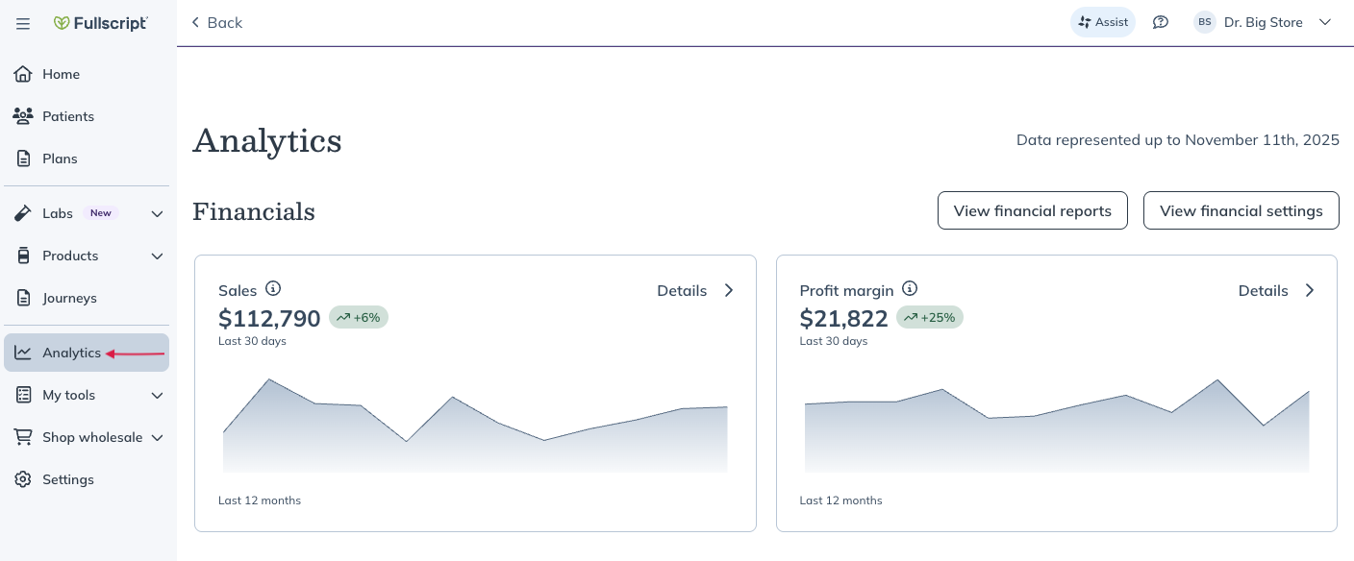Image resolution: width=1354 pixels, height=561 pixels.
Task: Click View financial settings button
Action: pyautogui.click(x=1241, y=210)
